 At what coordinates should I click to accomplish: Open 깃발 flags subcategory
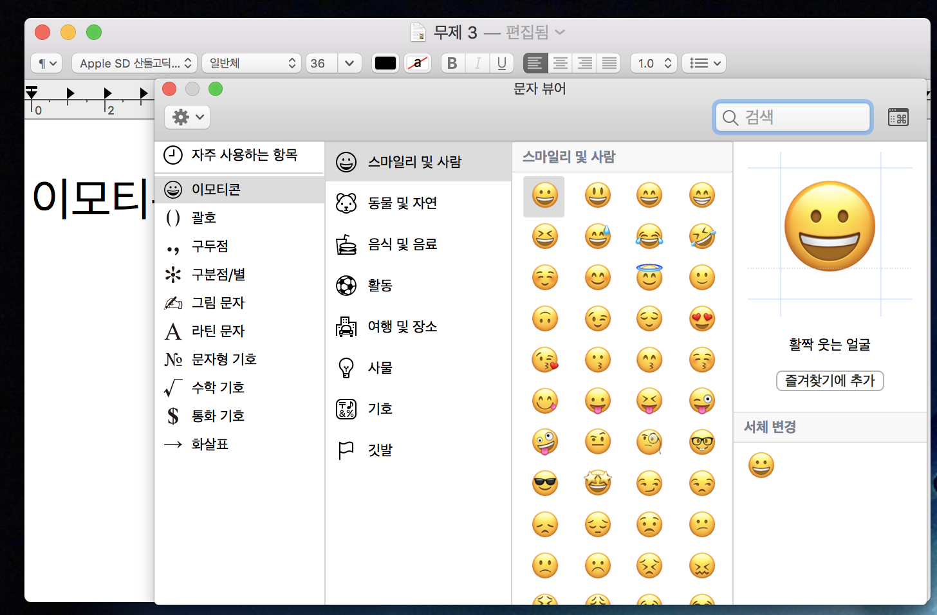coord(418,450)
